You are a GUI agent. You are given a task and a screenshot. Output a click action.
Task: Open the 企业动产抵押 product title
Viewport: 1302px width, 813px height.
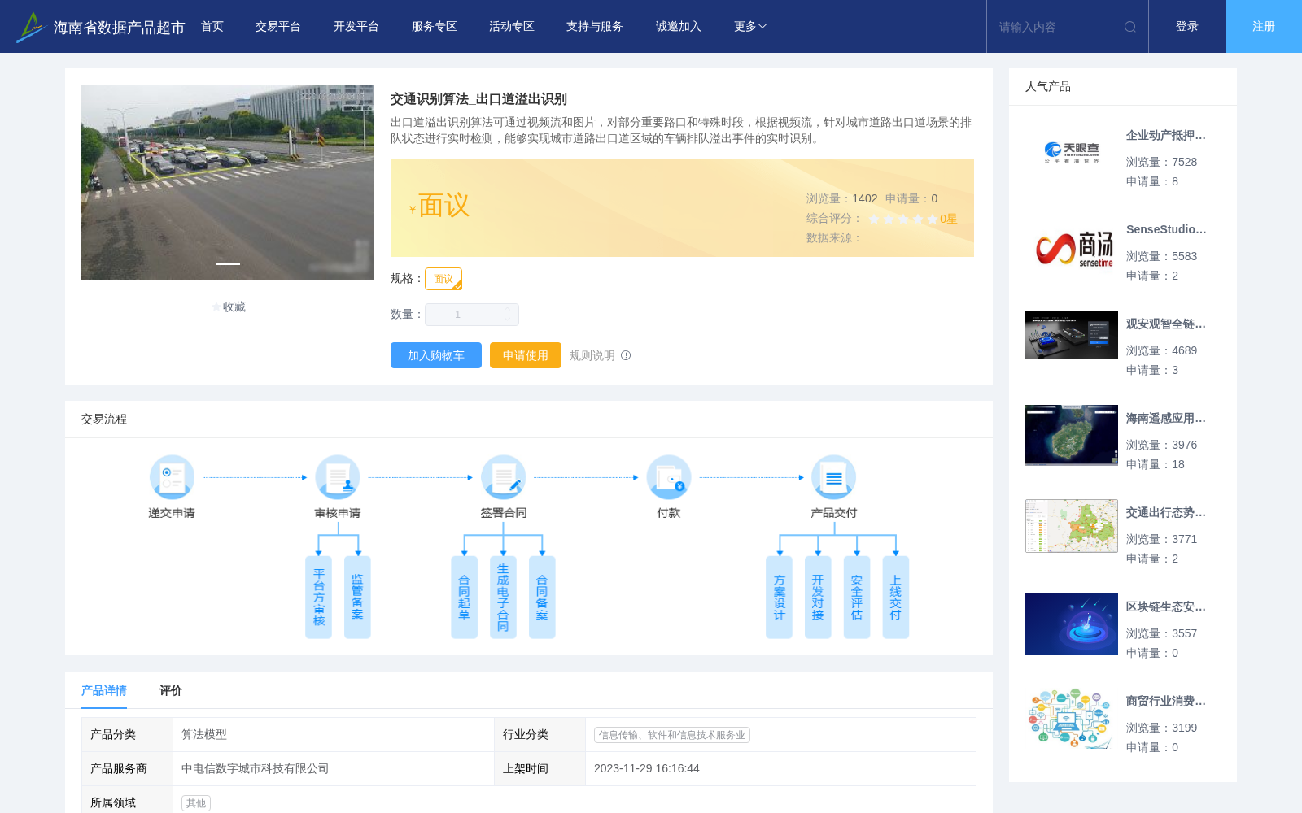(1166, 136)
